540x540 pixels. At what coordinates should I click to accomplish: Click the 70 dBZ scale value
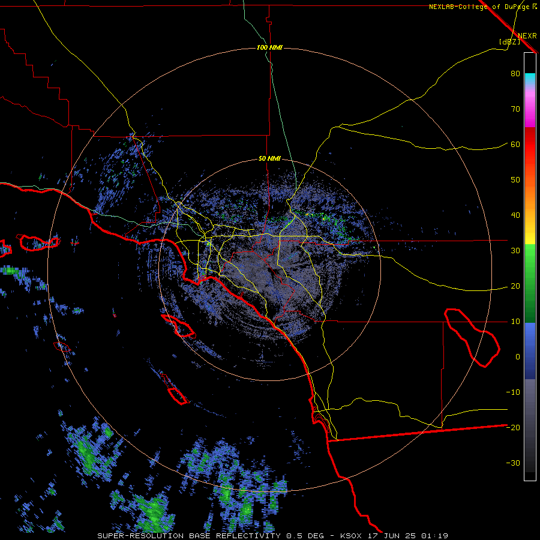(x=515, y=109)
